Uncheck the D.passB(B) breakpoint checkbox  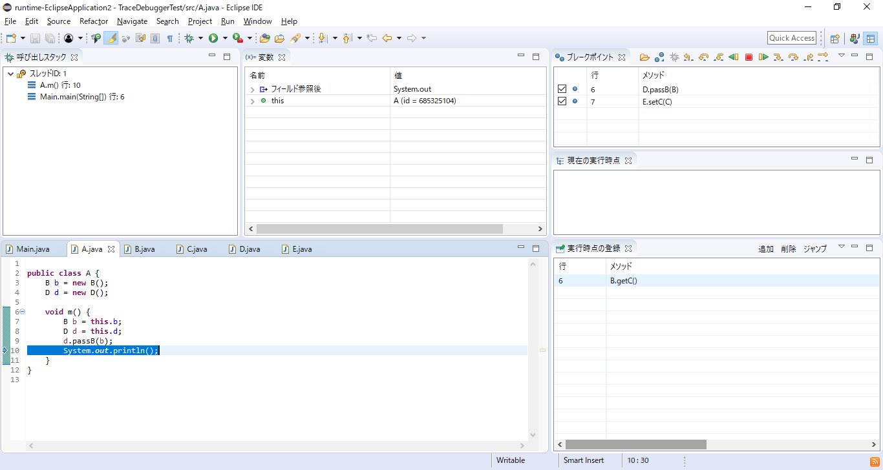click(x=562, y=89)
